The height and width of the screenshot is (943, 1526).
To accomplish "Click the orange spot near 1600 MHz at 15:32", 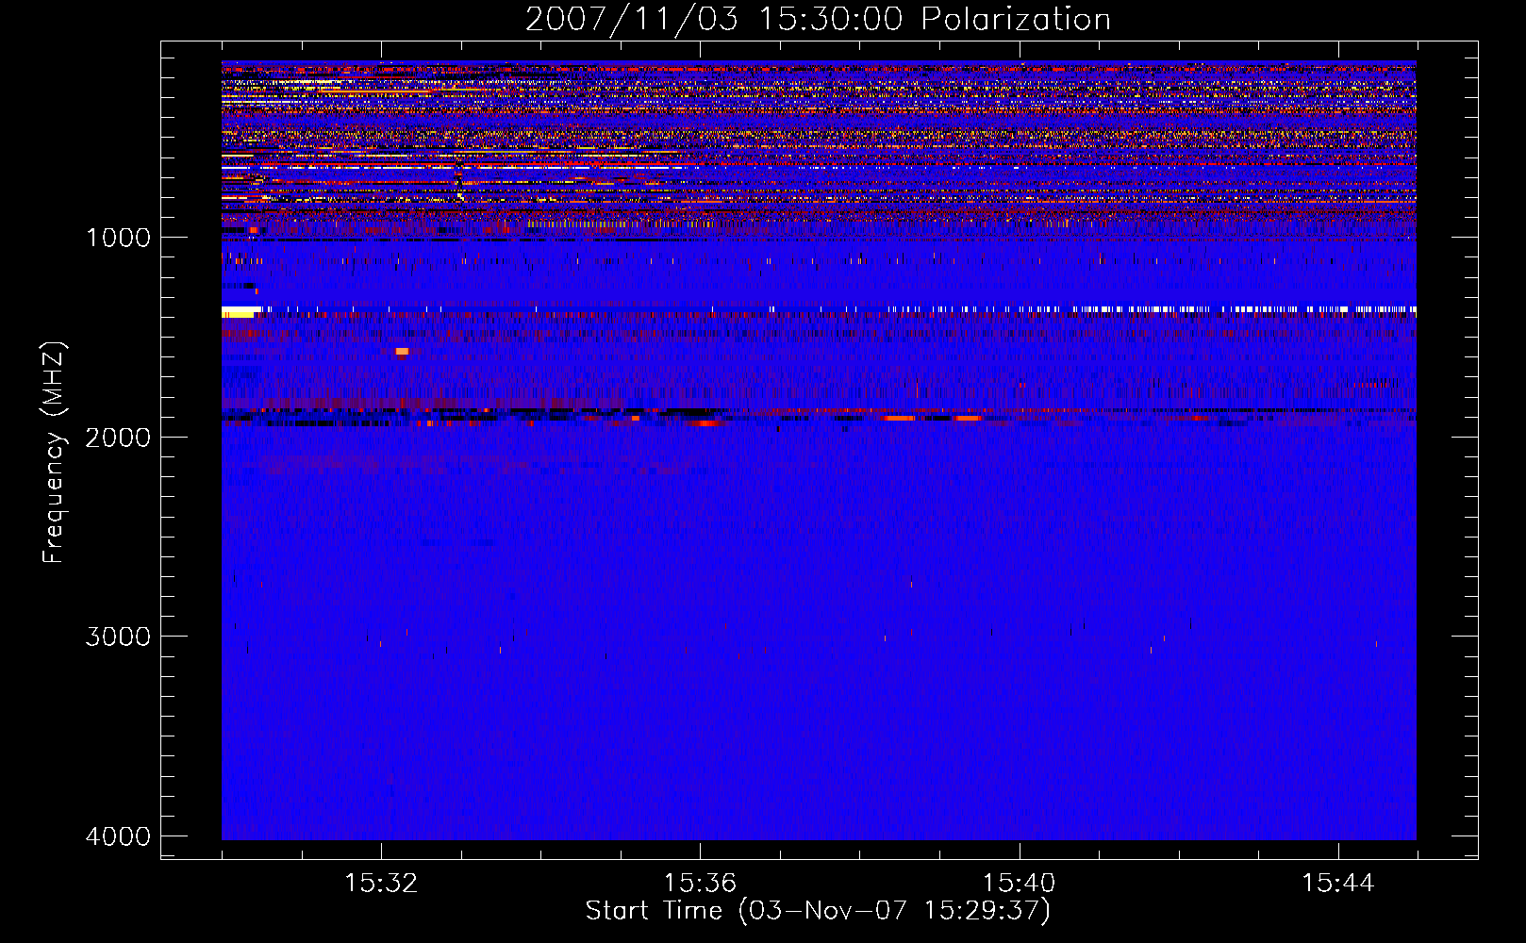I will click(x=402, y=352).
